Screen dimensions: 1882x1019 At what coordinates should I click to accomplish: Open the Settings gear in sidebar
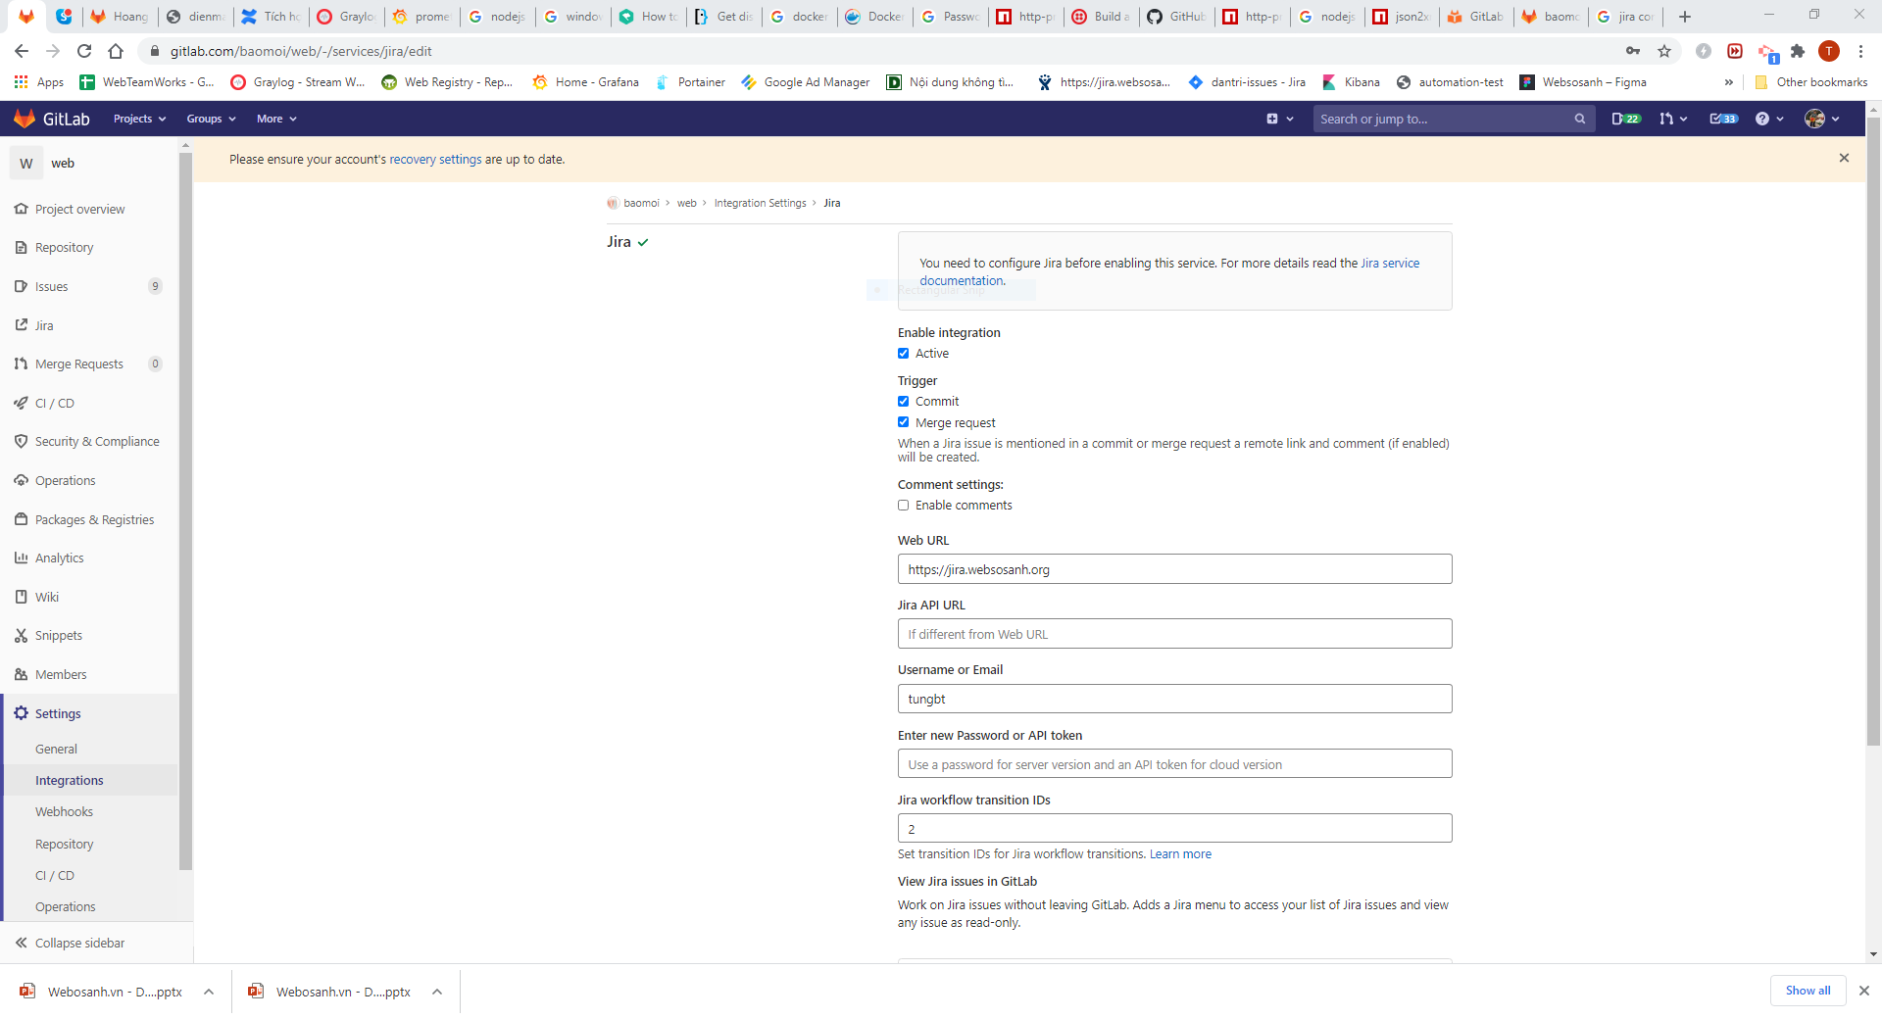22,713
